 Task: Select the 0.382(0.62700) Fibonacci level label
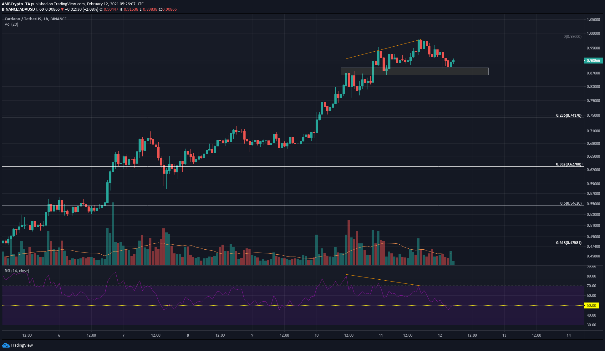click(569, 164)
